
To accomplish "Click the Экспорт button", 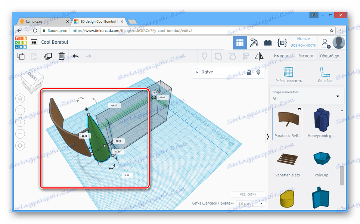I will click(306, 56).
